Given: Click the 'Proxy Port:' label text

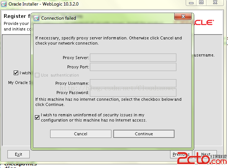Looking at the screenshot, I should (78, 67).
